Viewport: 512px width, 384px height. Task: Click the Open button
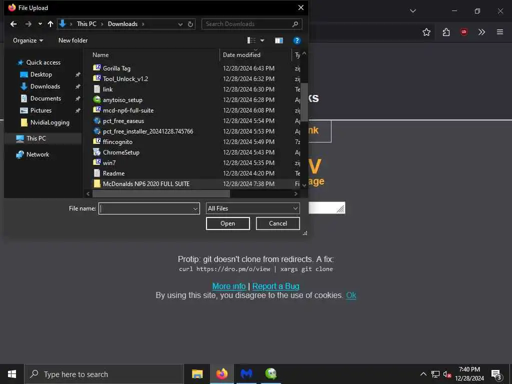227,223
